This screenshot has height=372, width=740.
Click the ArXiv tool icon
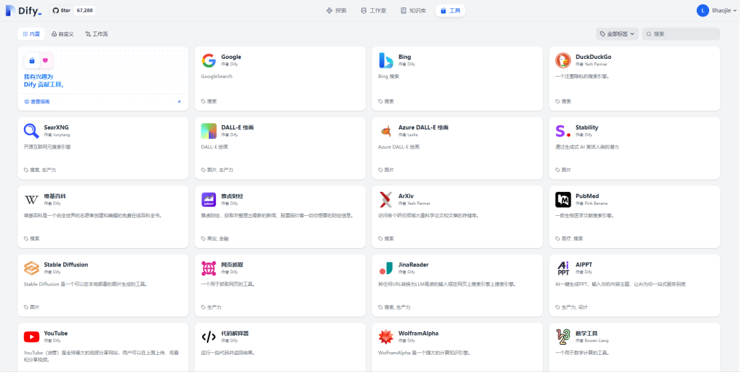386,199
